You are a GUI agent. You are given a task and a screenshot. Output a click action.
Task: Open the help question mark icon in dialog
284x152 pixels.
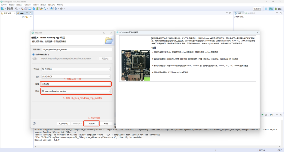coord(34,123)
